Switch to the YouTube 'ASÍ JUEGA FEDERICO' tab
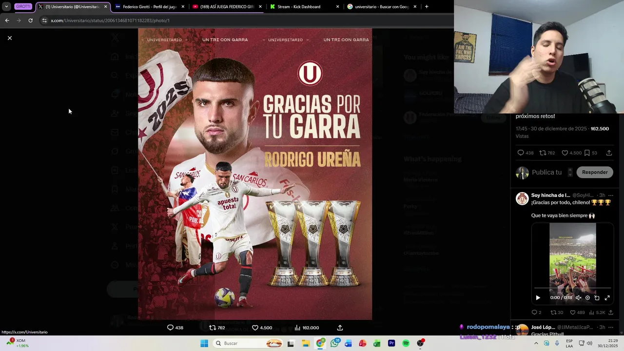 (227, 7)
